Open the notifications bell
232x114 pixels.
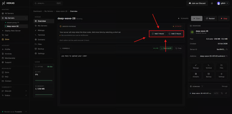pos(212,3)
